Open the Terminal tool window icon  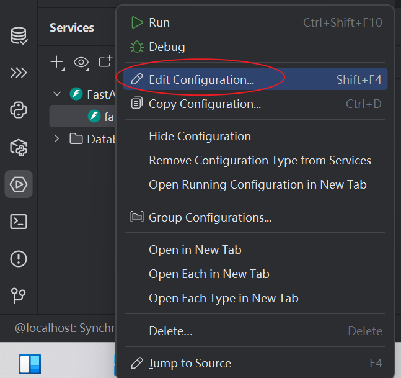click(x=19, y=222)
